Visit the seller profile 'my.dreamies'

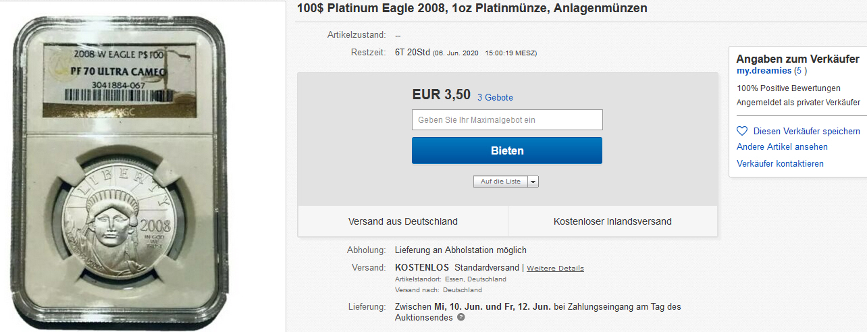763,71
